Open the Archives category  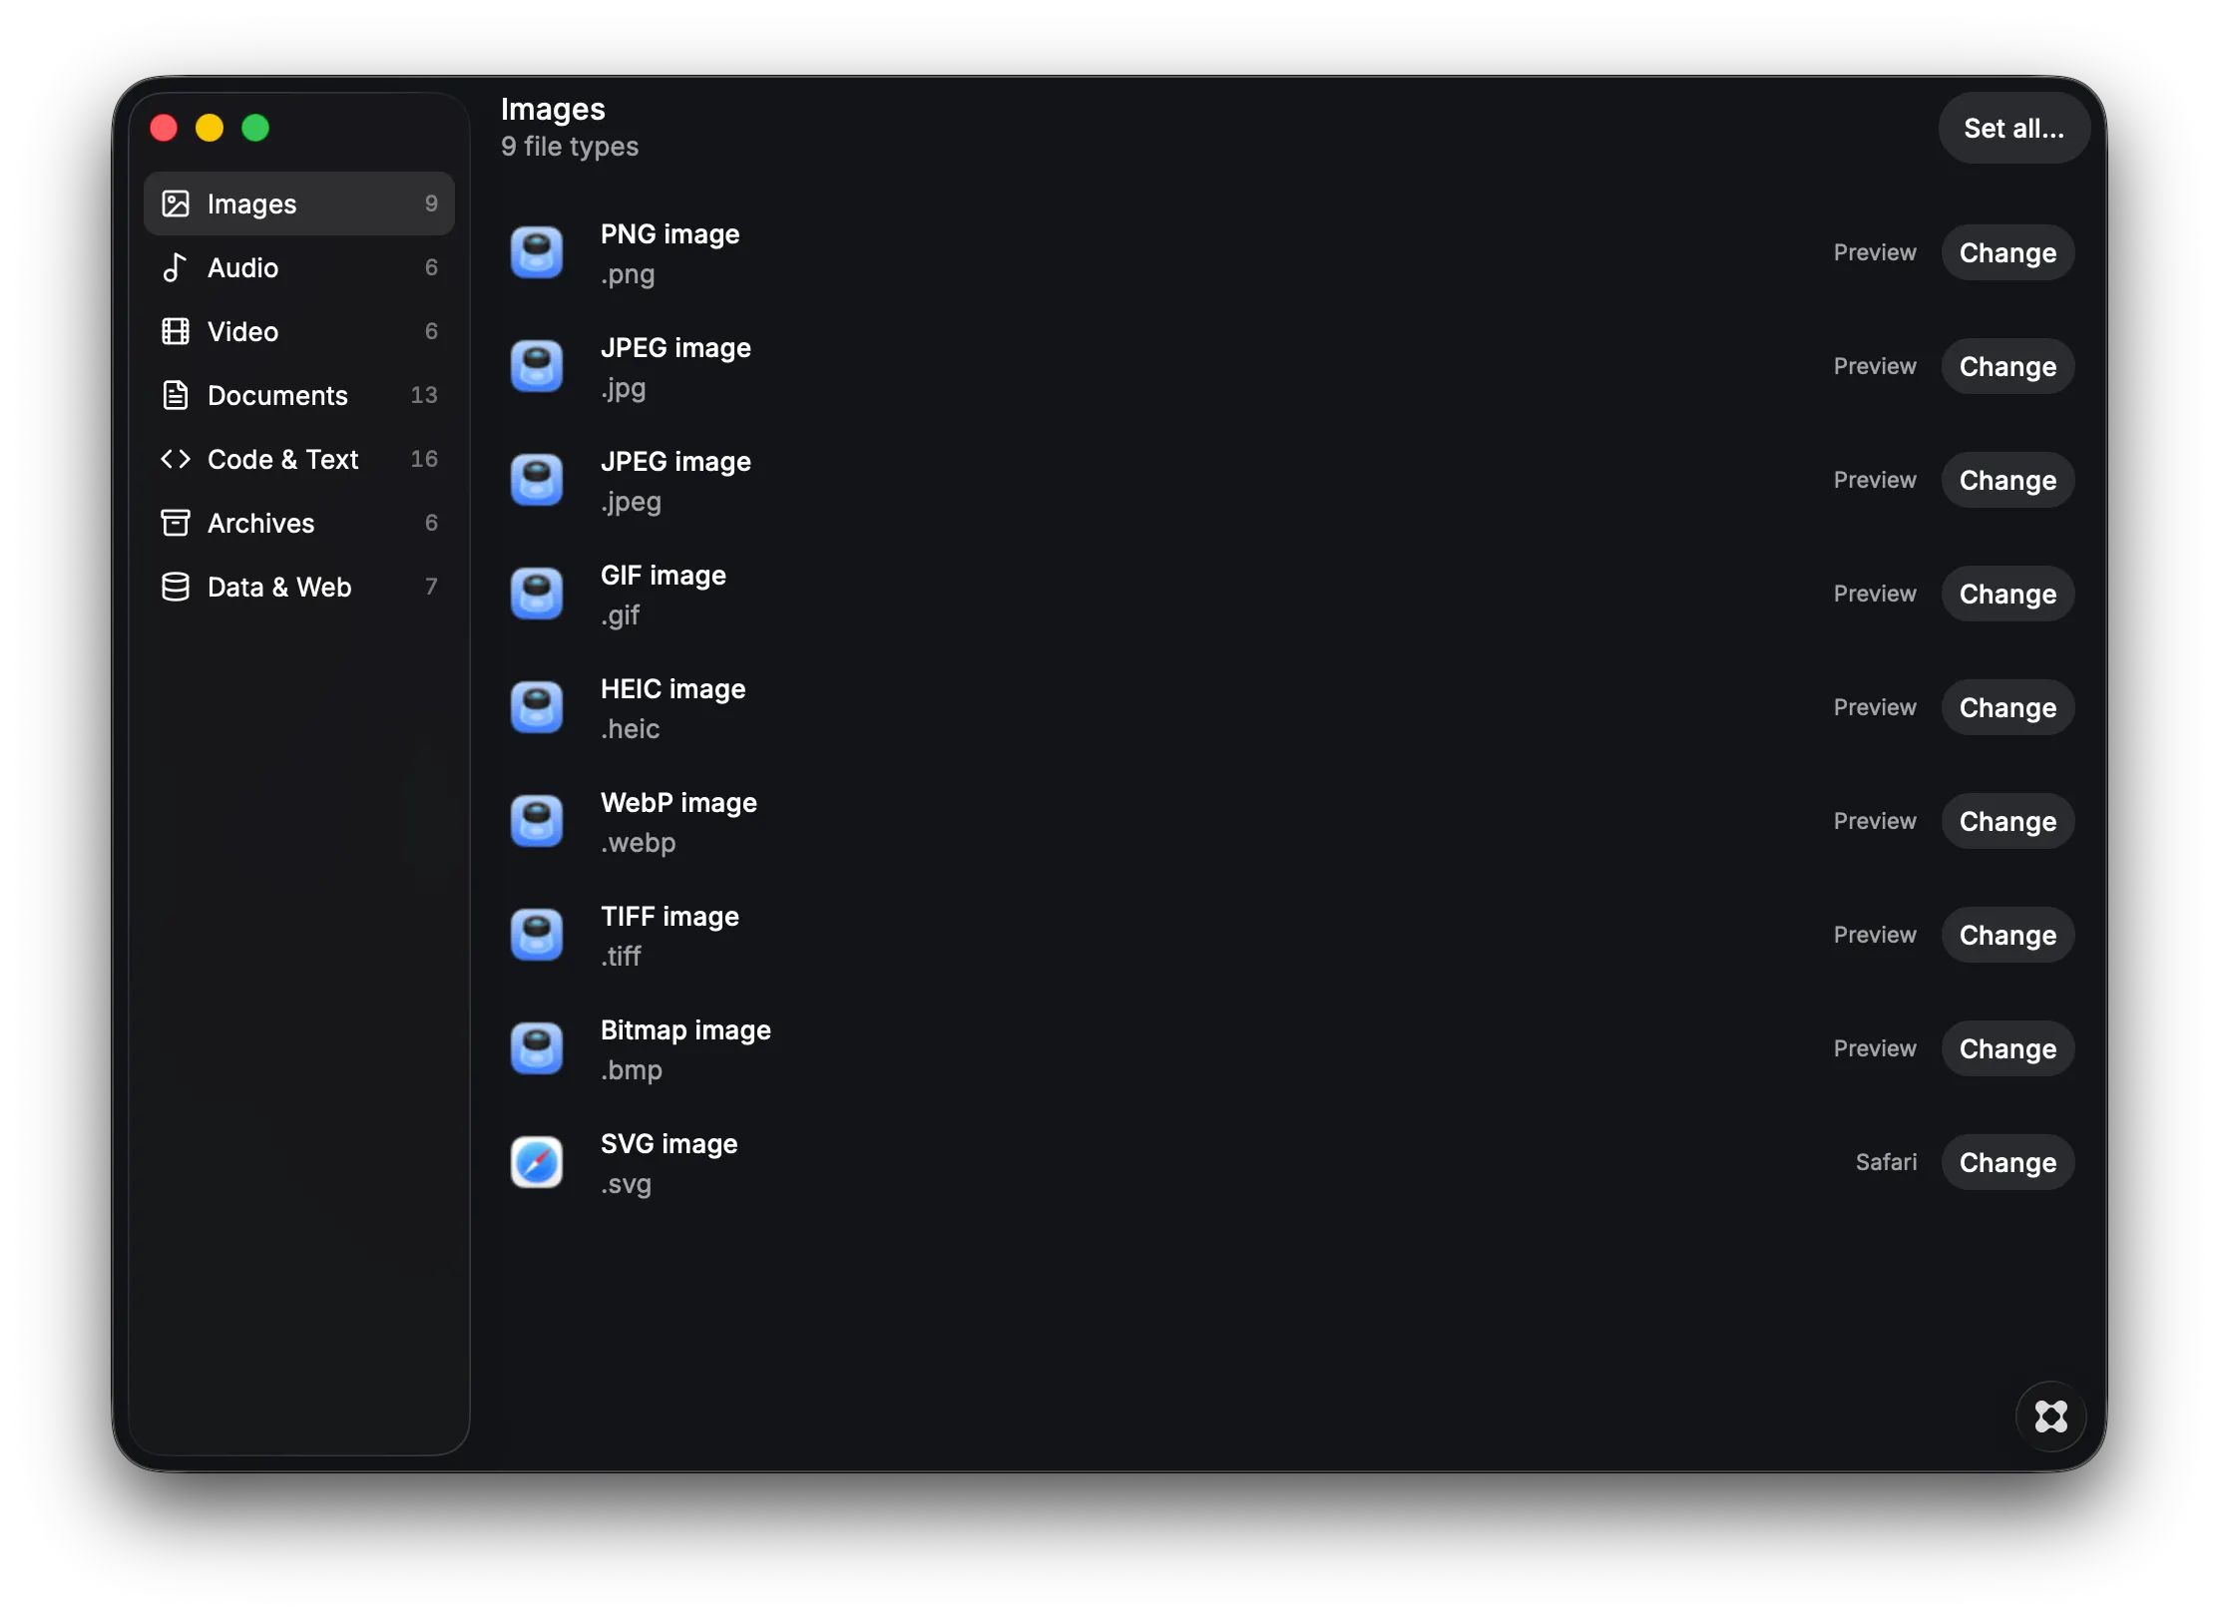click(299, 523)
